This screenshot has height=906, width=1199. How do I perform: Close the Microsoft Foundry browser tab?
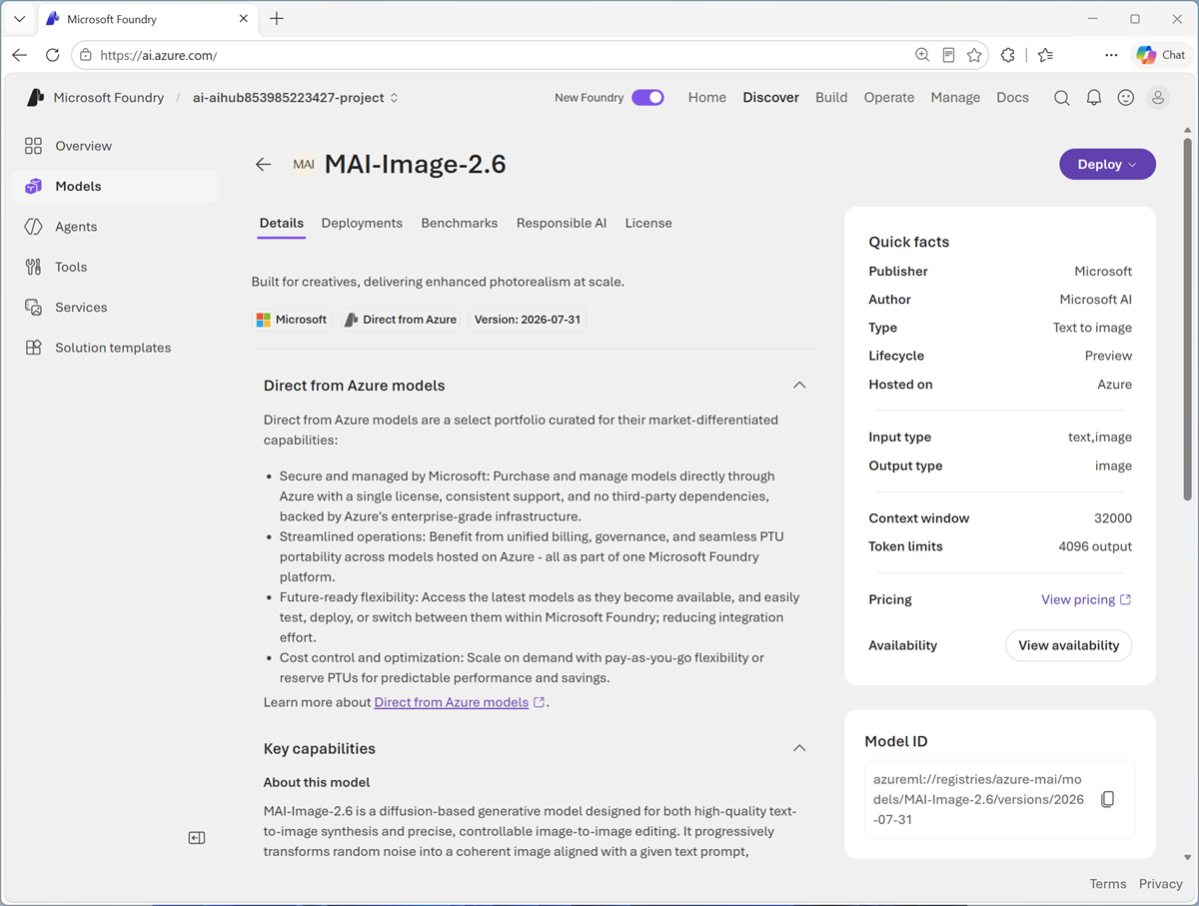244,19
